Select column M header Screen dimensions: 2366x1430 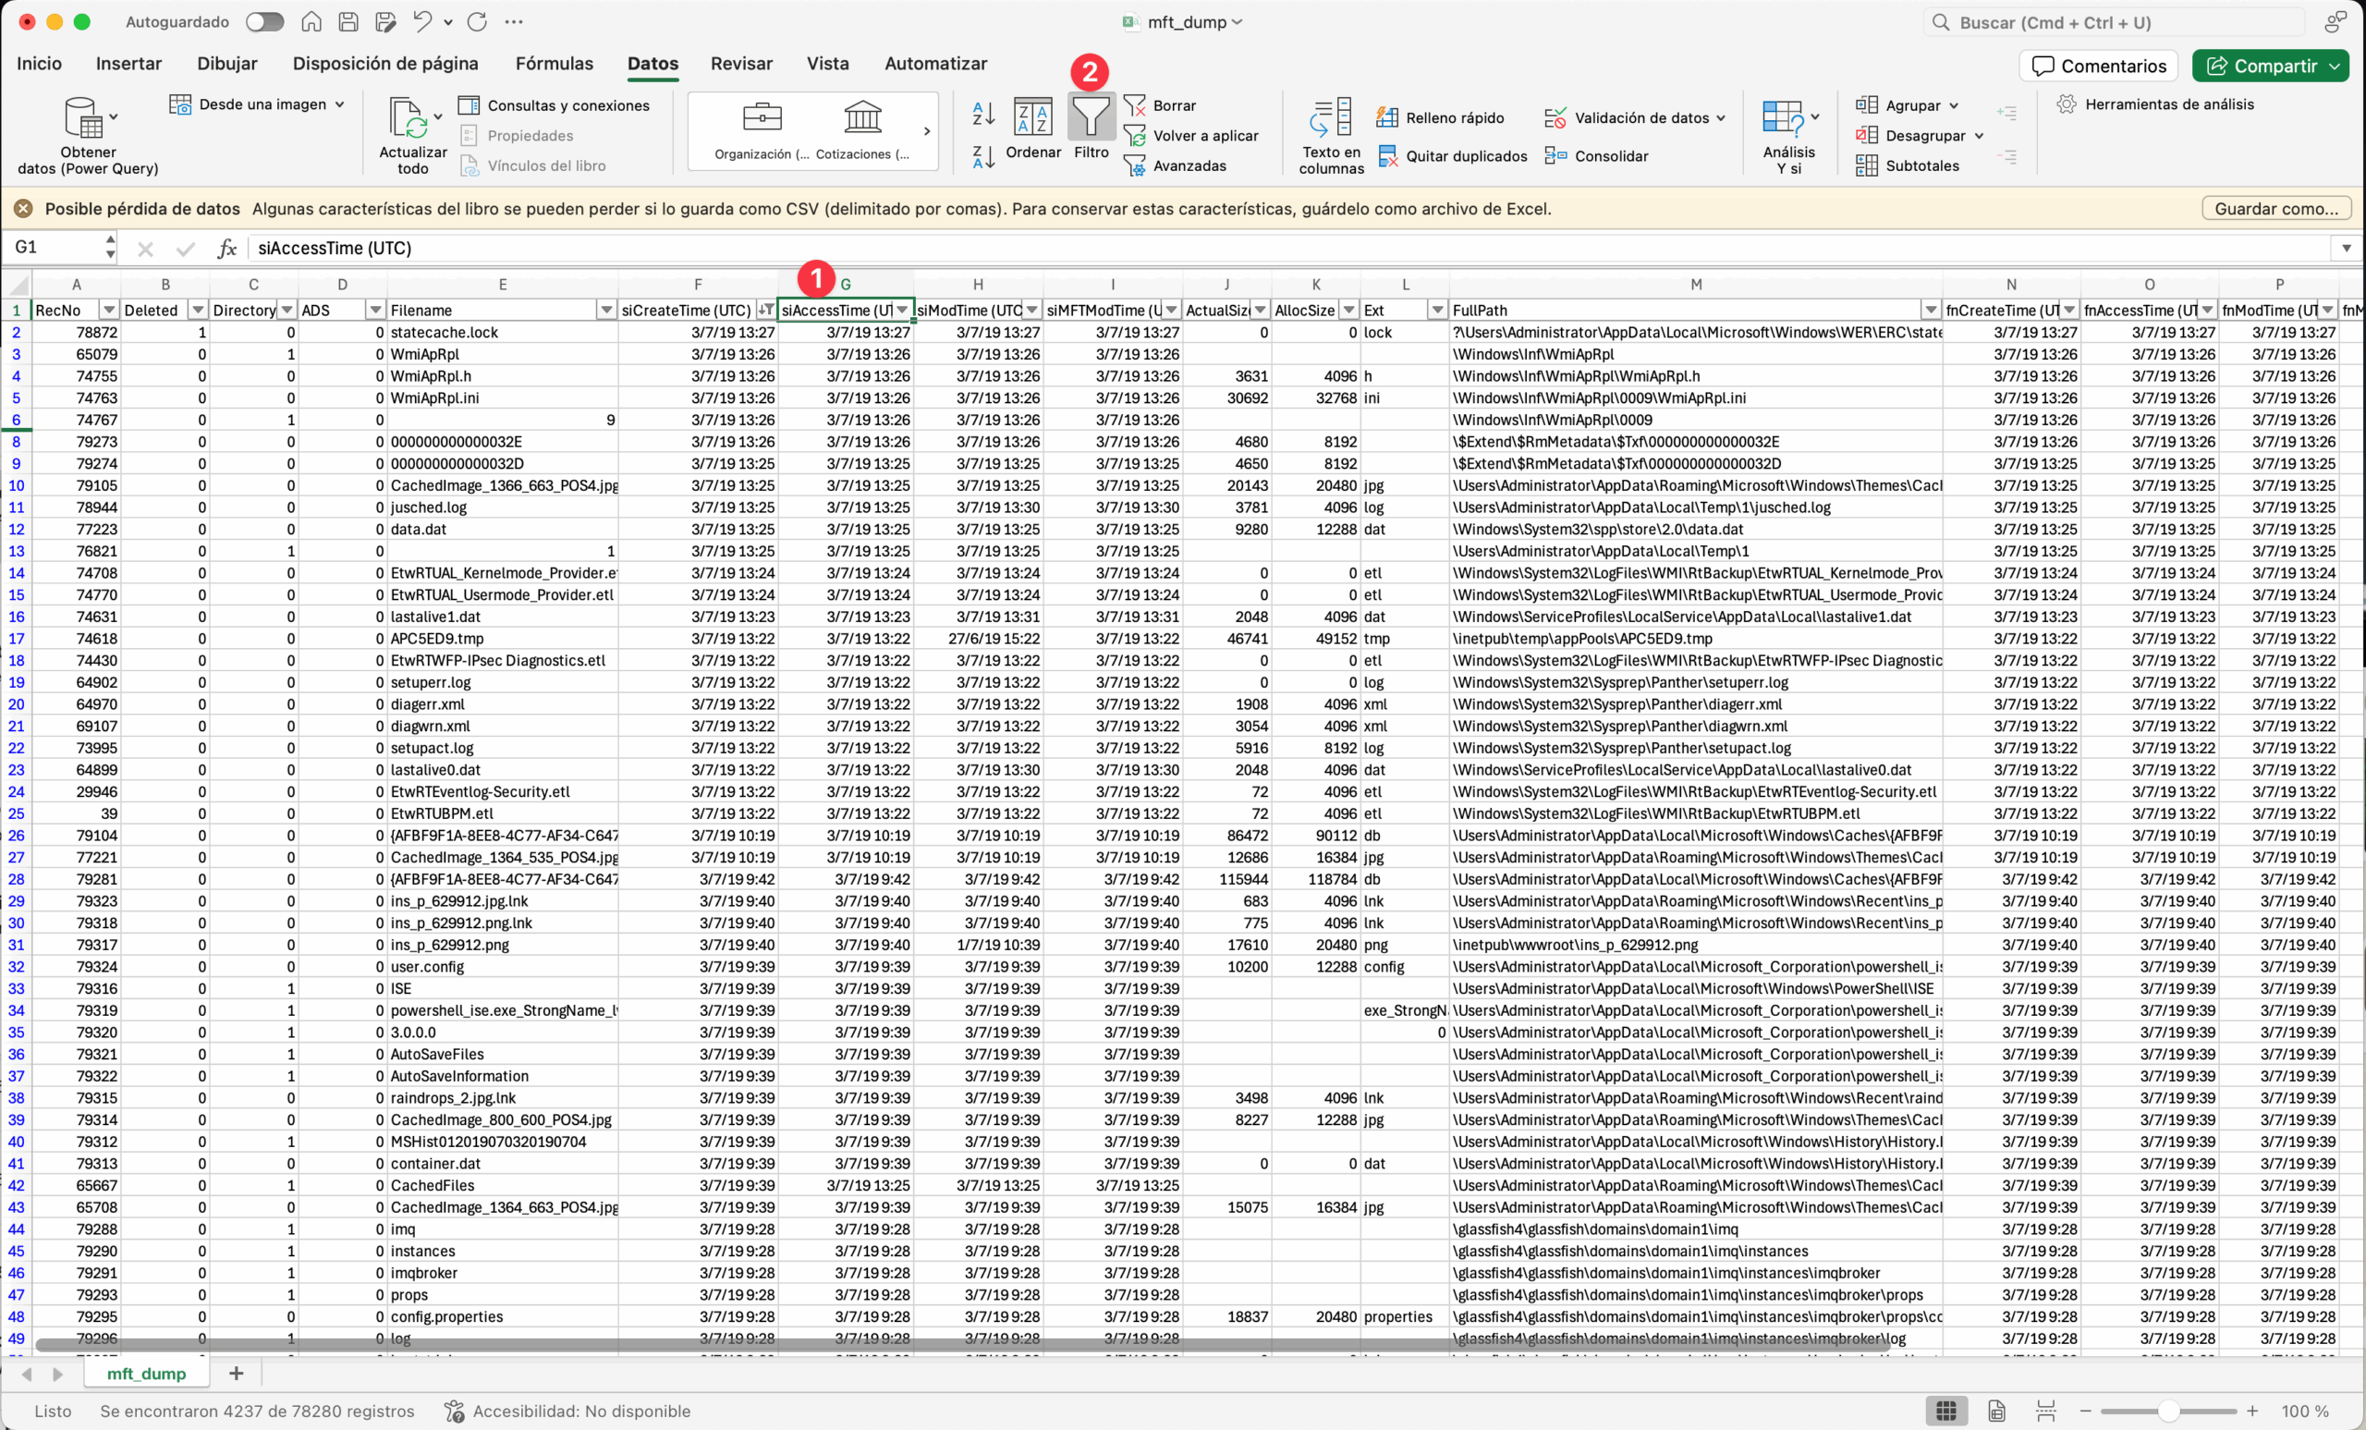[x=1696, y=285]
